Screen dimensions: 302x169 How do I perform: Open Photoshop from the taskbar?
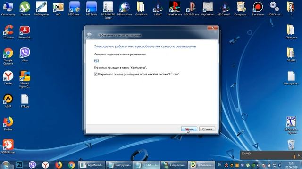point(19,165)
